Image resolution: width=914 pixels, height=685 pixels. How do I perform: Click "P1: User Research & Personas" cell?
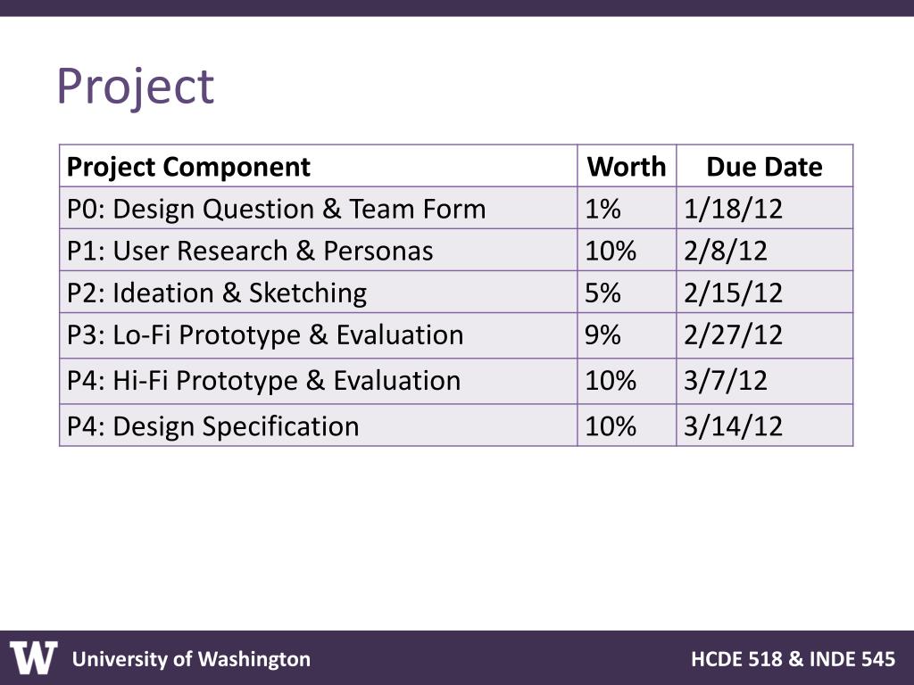(250, 251)
